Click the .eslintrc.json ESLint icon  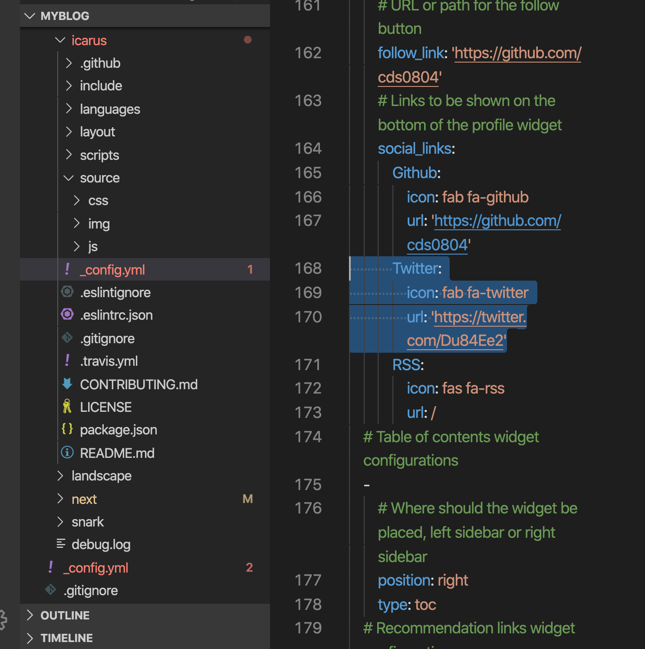67,314
